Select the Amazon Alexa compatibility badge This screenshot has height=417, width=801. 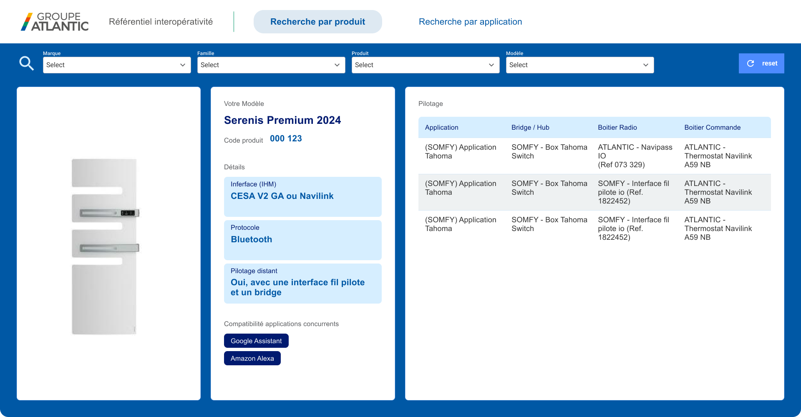[x=252, y=358]
